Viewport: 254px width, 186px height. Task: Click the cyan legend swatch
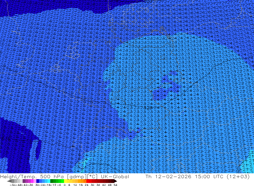coord(49,181)
